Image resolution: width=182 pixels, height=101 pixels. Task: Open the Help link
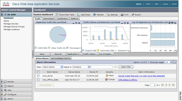pyautogui.click(x=156, y=4)
